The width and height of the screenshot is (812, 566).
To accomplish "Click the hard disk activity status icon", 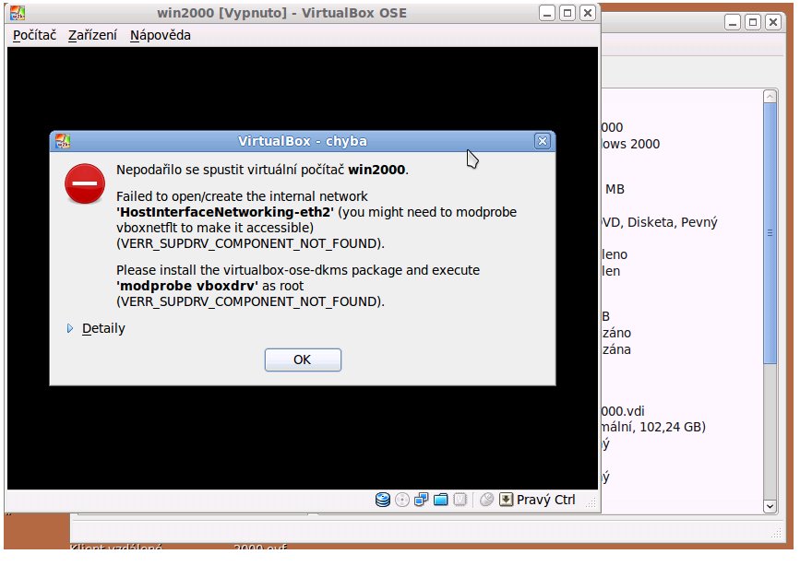I will coord(383,500).
